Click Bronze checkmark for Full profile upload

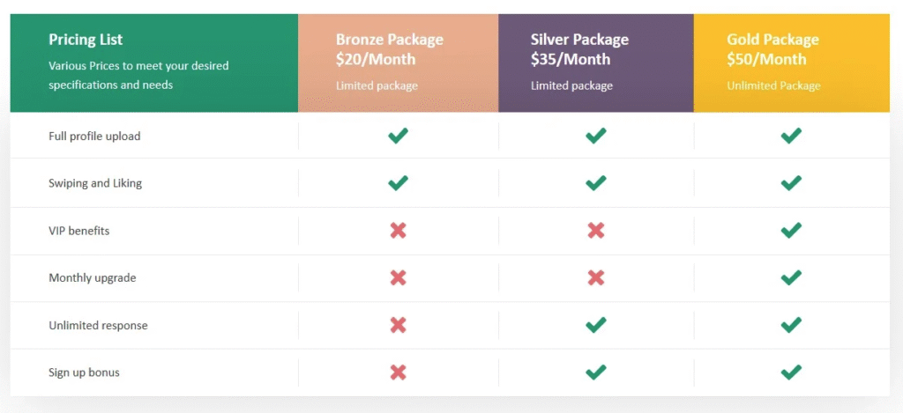coord(398,136)
